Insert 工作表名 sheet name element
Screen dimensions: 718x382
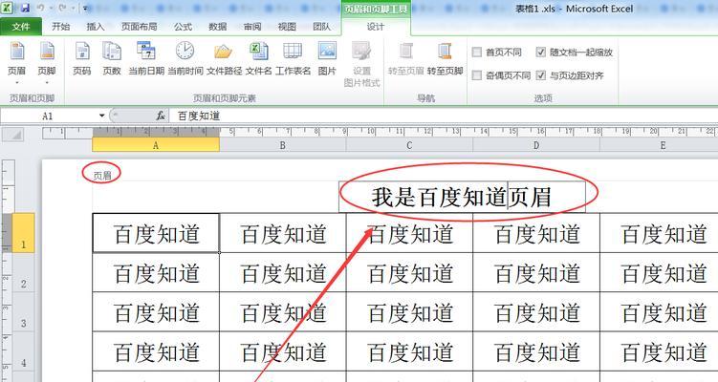293,58
